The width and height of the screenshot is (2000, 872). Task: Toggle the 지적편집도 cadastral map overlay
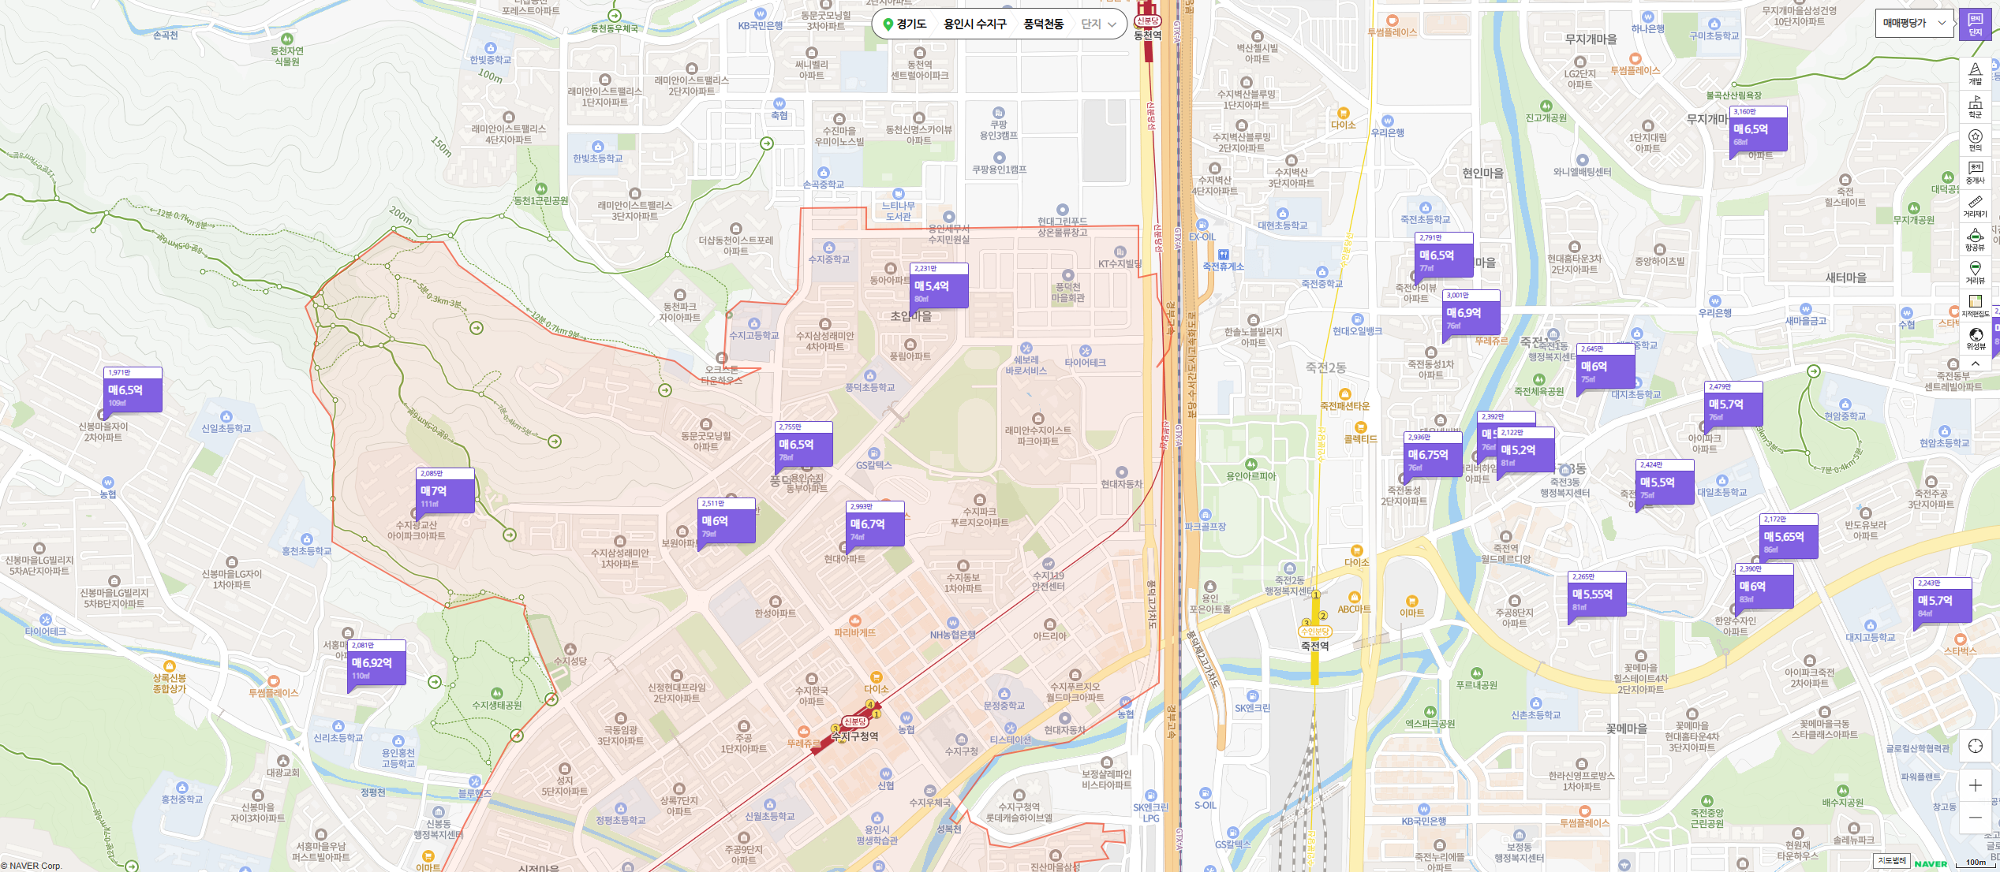click(1975, 306)
